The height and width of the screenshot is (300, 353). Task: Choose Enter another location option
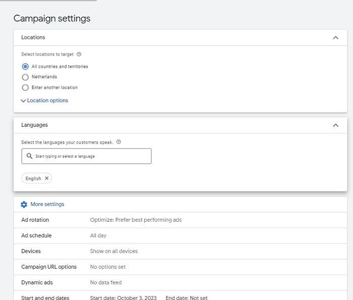coord(25,88)
